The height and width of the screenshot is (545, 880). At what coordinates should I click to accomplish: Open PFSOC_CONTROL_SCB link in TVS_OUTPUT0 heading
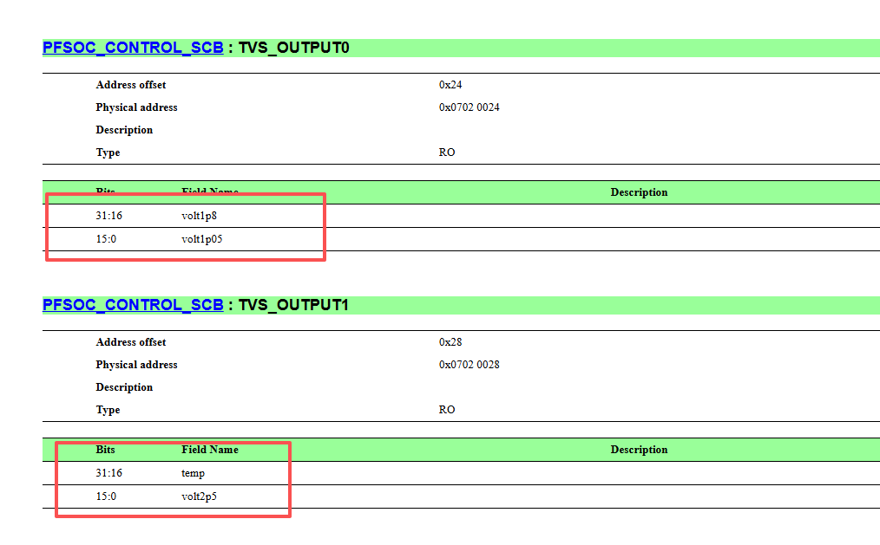click(133, 48)
